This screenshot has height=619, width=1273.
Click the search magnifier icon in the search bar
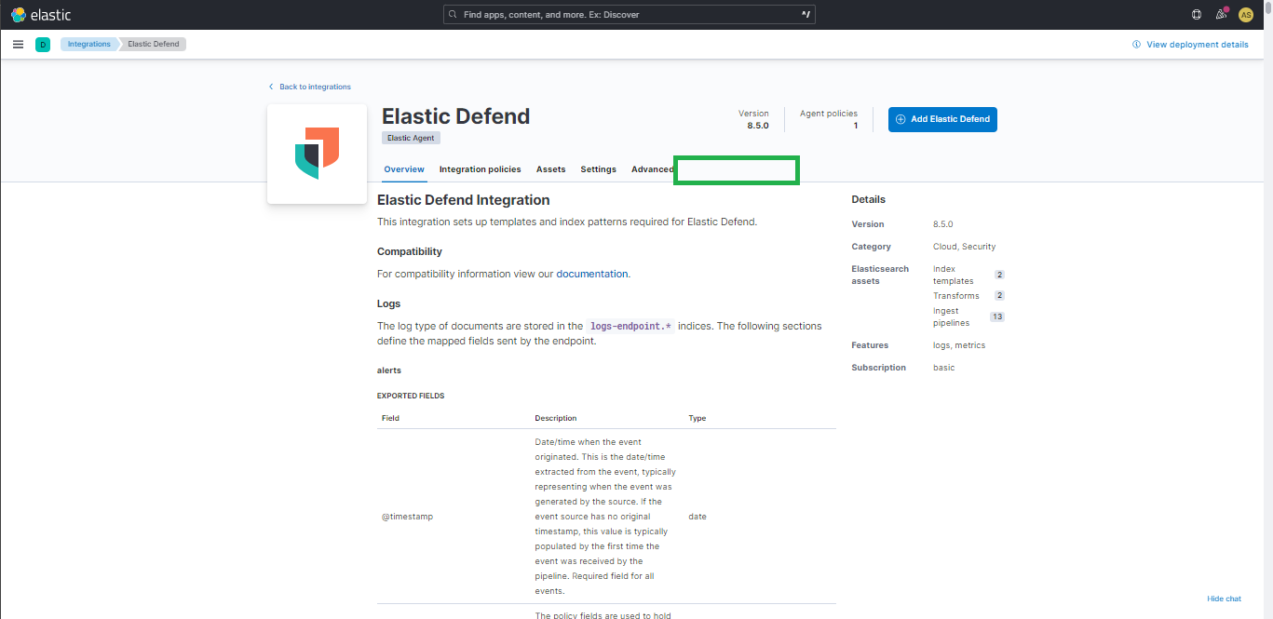(453, 14)
